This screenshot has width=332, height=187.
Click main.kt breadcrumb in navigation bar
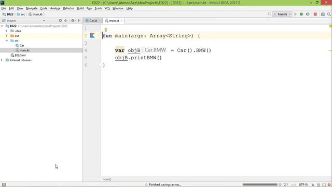coord(36,14)
